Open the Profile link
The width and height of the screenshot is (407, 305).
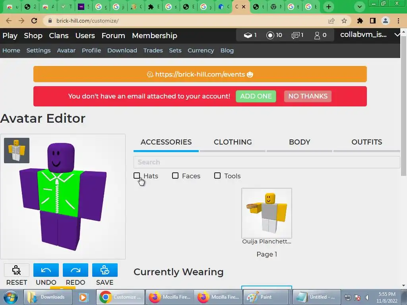coord(91,50)
